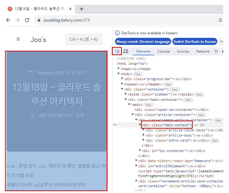The width and height of the screenshot is (229, 193).
Task: Toggle flex badge on article-container div
Action: 201,115
